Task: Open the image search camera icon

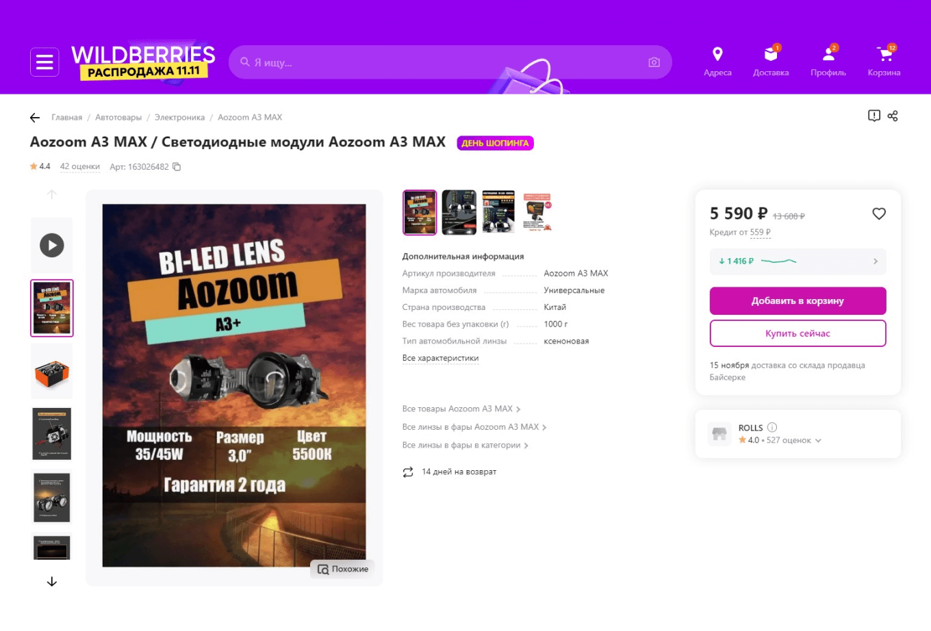Action: click(654, 62)
